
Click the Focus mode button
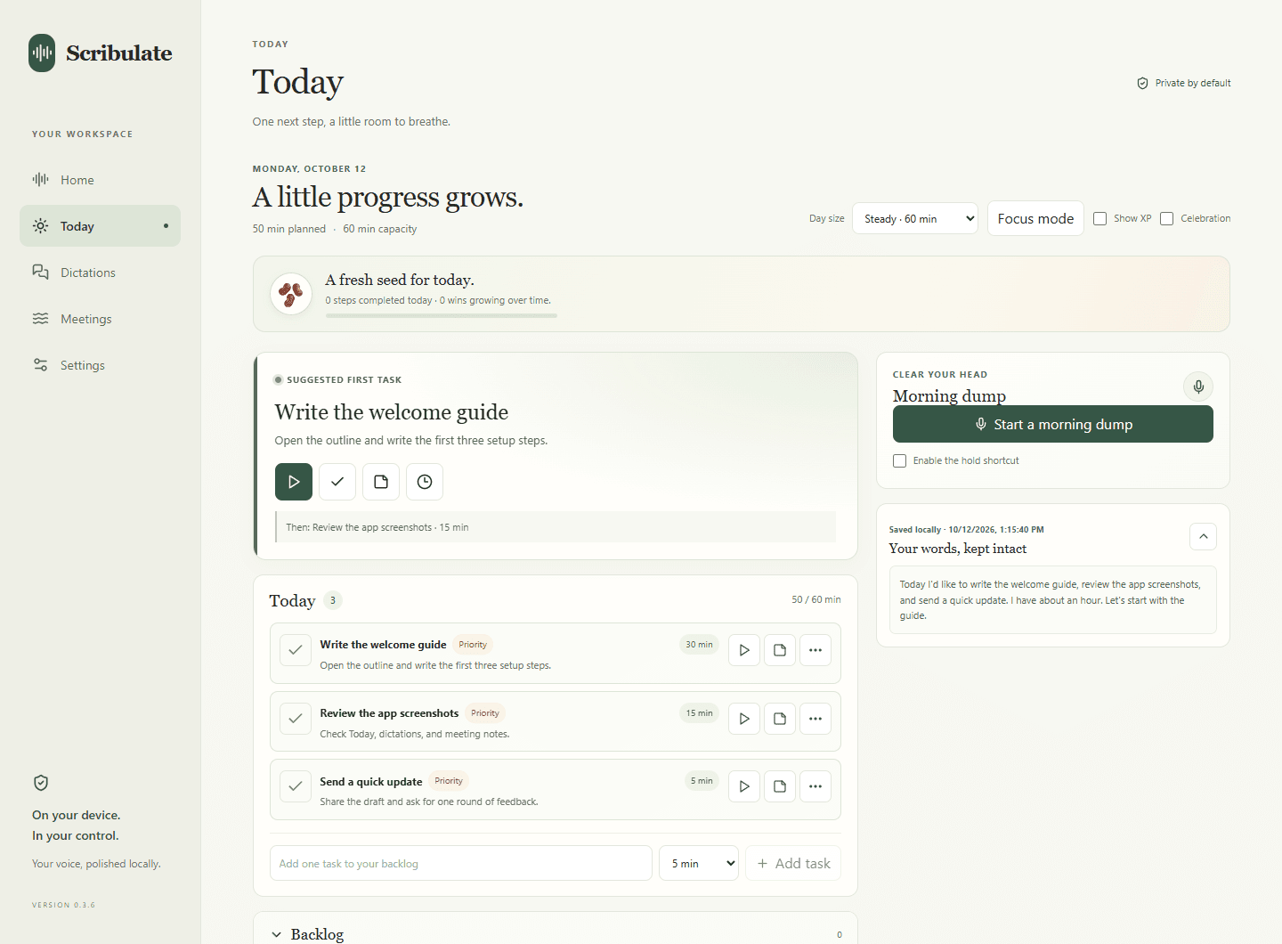tap(1035, 219)
